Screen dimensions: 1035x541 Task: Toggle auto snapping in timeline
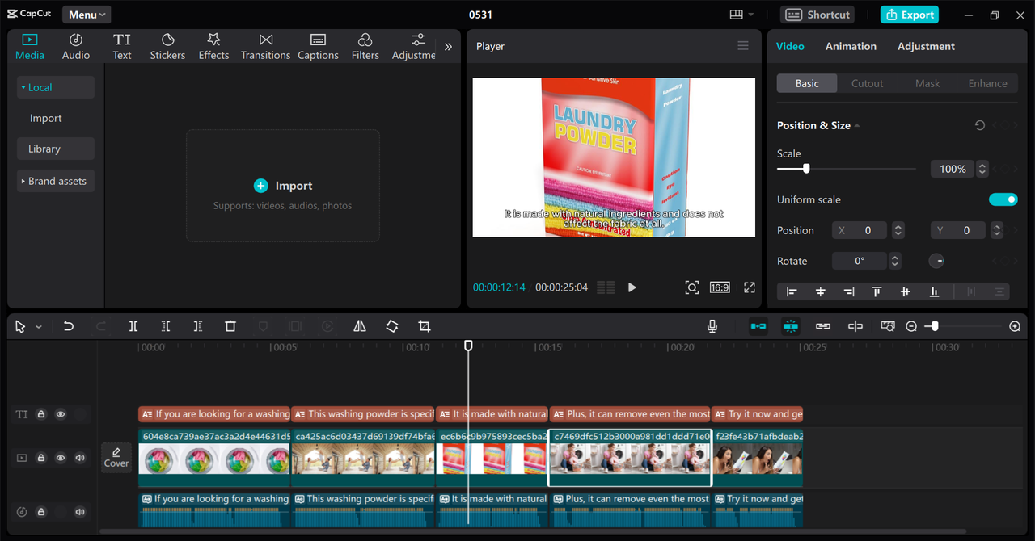(791, 326)
